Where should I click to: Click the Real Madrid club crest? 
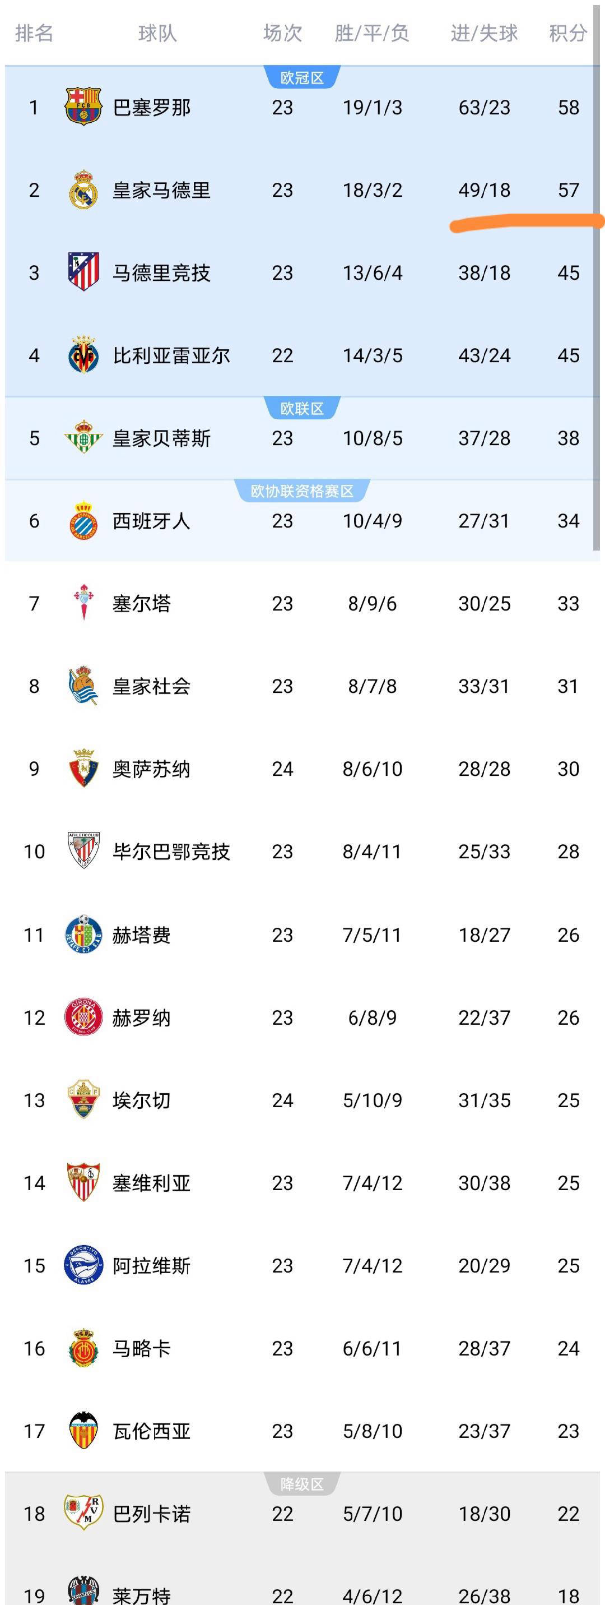tap(83, 189)
